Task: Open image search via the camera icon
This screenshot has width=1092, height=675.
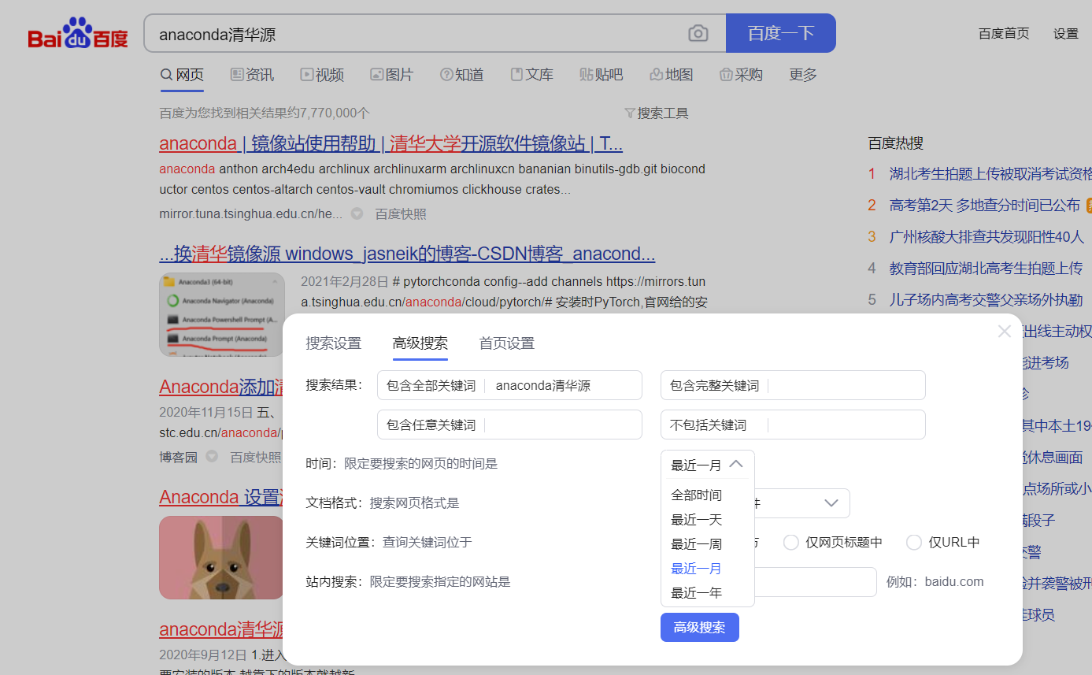Action: tap(698, 34)
